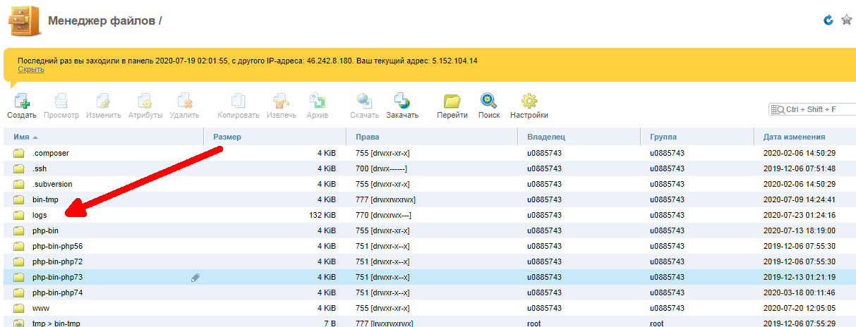Click permissions 770 [drwxrwx---]
Image resolution: width=856 pixels, height=327 pixels.
[x=383, y=215]
